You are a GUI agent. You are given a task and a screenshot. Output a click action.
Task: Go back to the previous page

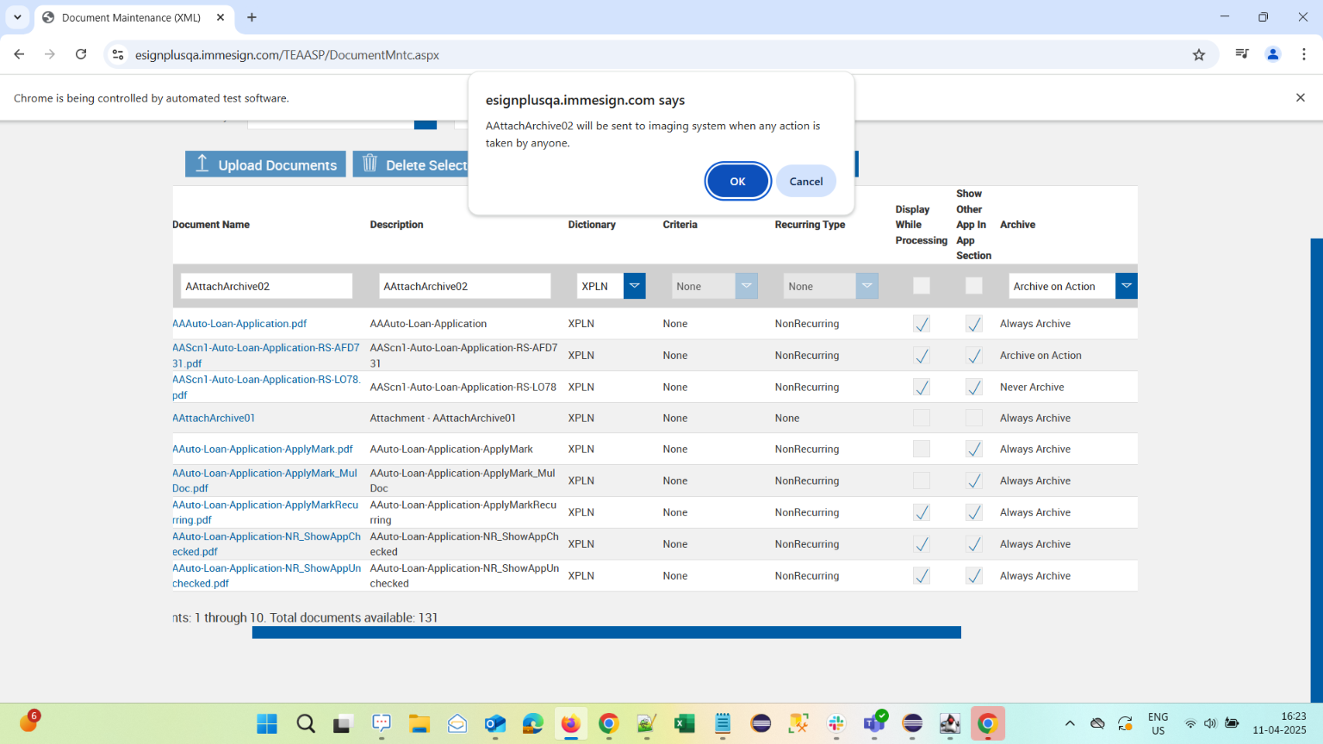point(19,54)
